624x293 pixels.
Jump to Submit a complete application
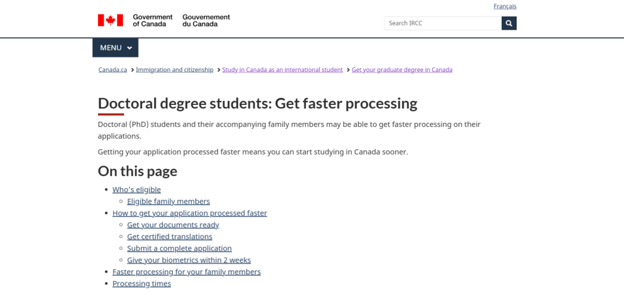pyautogui.click(x=179, y=248)
